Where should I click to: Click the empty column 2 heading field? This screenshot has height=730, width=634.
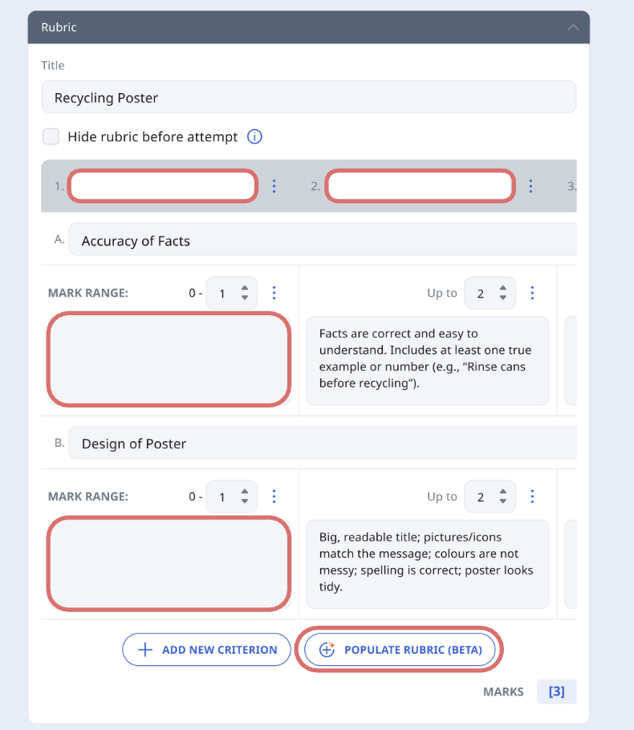coord(420,186)
